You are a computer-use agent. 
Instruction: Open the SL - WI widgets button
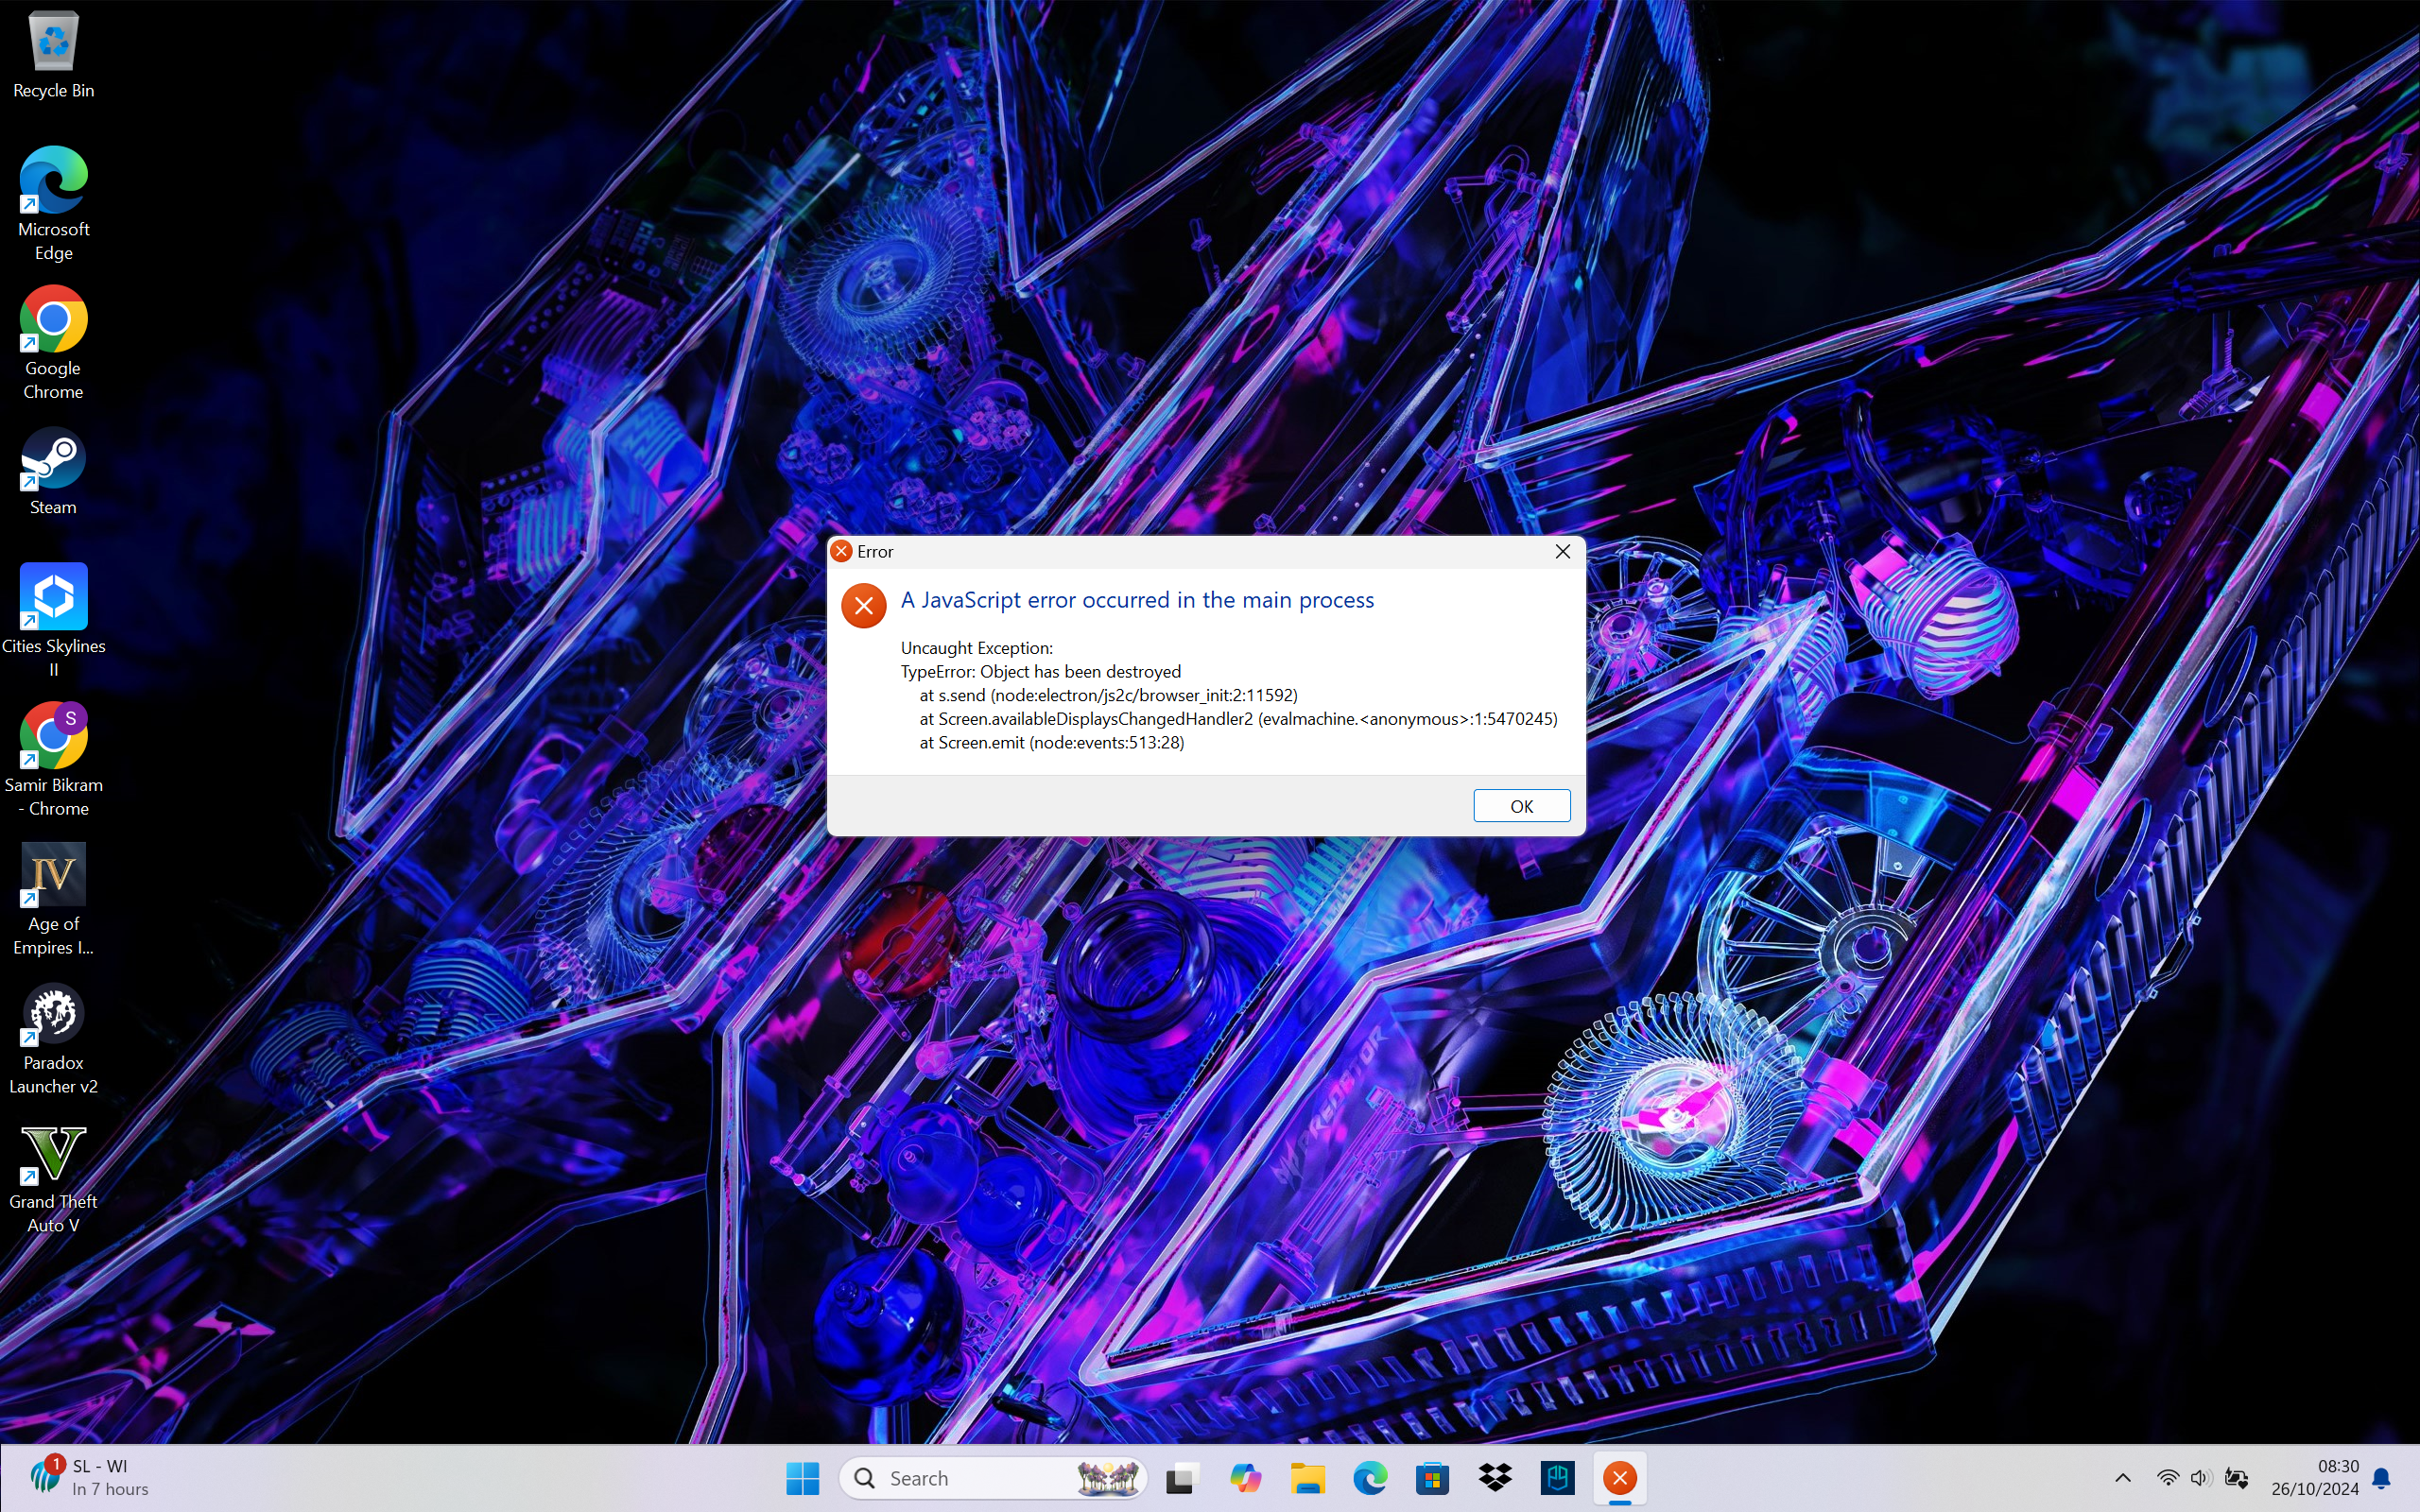coord(90,1478)
